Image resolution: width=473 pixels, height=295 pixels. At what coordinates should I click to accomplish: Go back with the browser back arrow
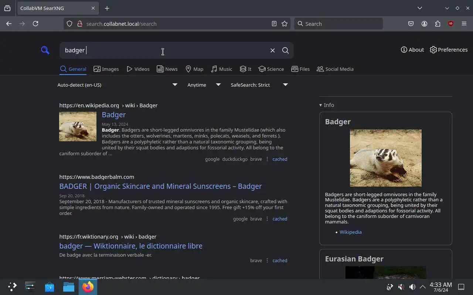(9, 24)
